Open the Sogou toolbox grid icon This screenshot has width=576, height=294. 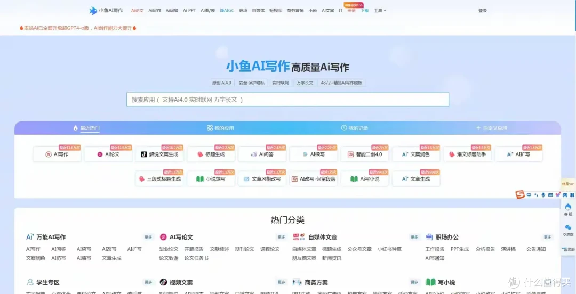(x=572, y=195)
